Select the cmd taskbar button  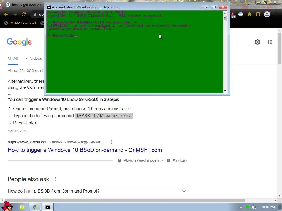pyautogui.click(x=47, y=207)
